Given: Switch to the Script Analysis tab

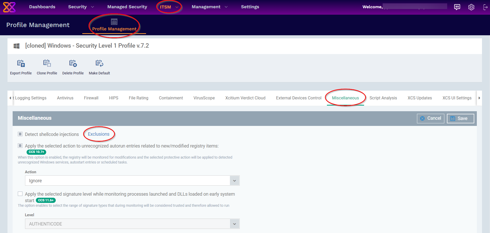Looking at the screenshot, I should coord(383,98).
